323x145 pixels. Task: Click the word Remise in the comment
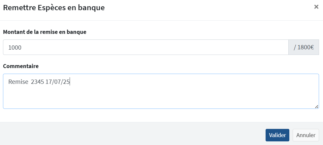pyautogui.click(x=18, y=82)
